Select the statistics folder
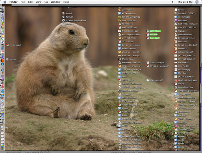 (176, 115)
